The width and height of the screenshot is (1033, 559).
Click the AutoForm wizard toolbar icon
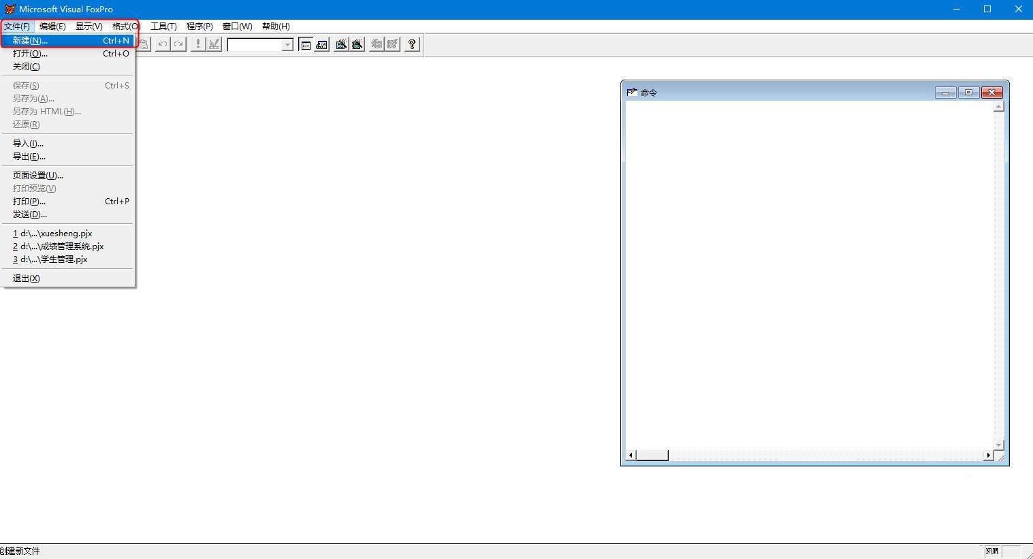377,44
